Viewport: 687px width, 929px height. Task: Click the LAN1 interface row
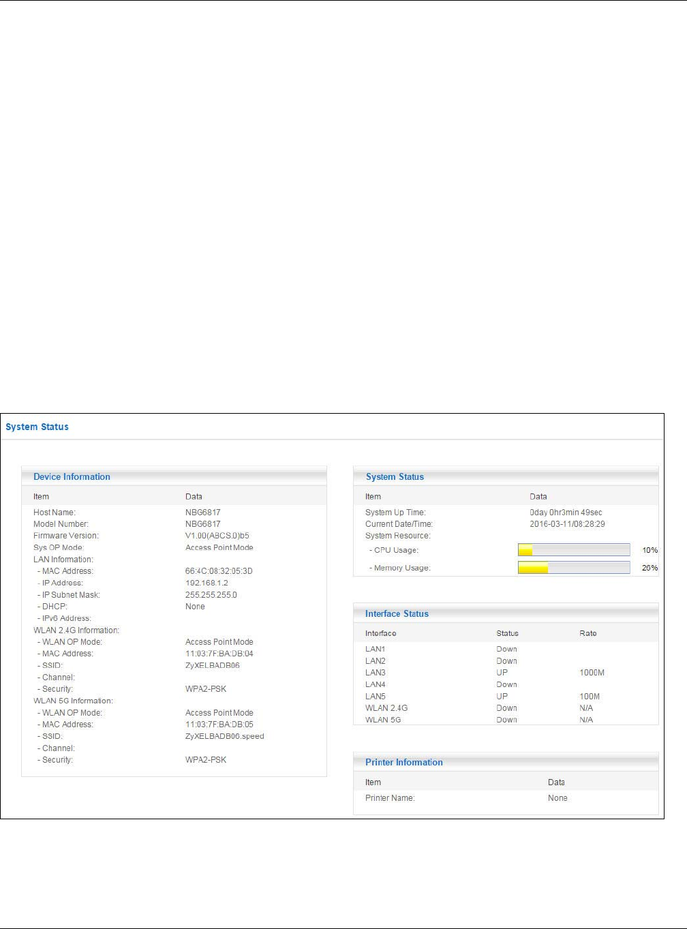tap(506, 650)
